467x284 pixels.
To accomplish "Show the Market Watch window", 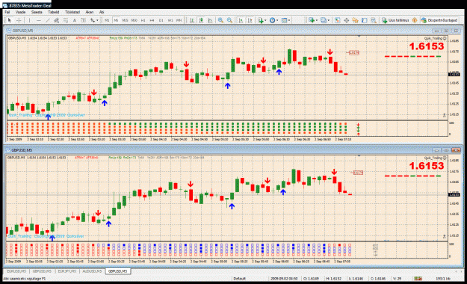I will pyautogui.click(x=337, y=20).
